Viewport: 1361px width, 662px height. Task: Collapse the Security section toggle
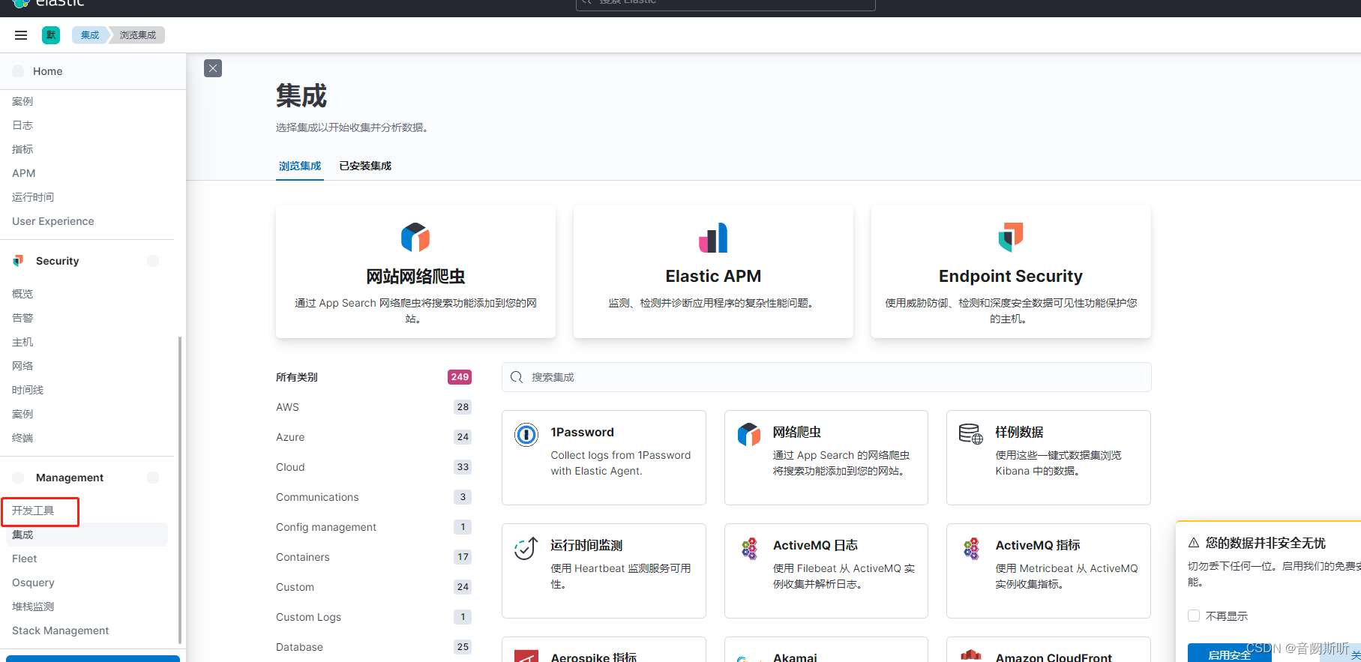coord(153,261)
